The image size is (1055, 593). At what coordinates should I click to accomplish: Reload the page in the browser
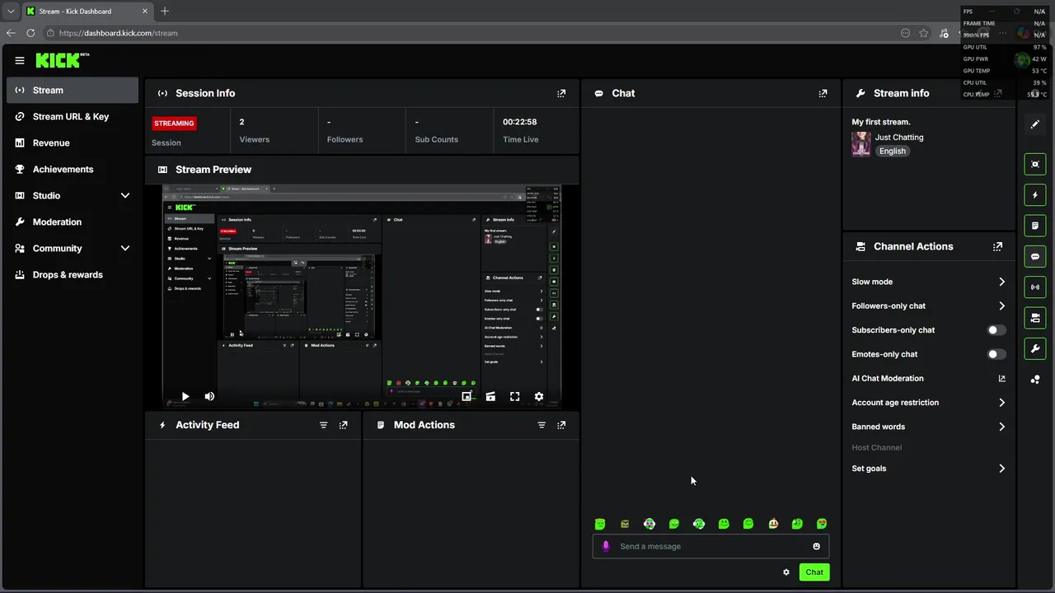click(30, 33)
